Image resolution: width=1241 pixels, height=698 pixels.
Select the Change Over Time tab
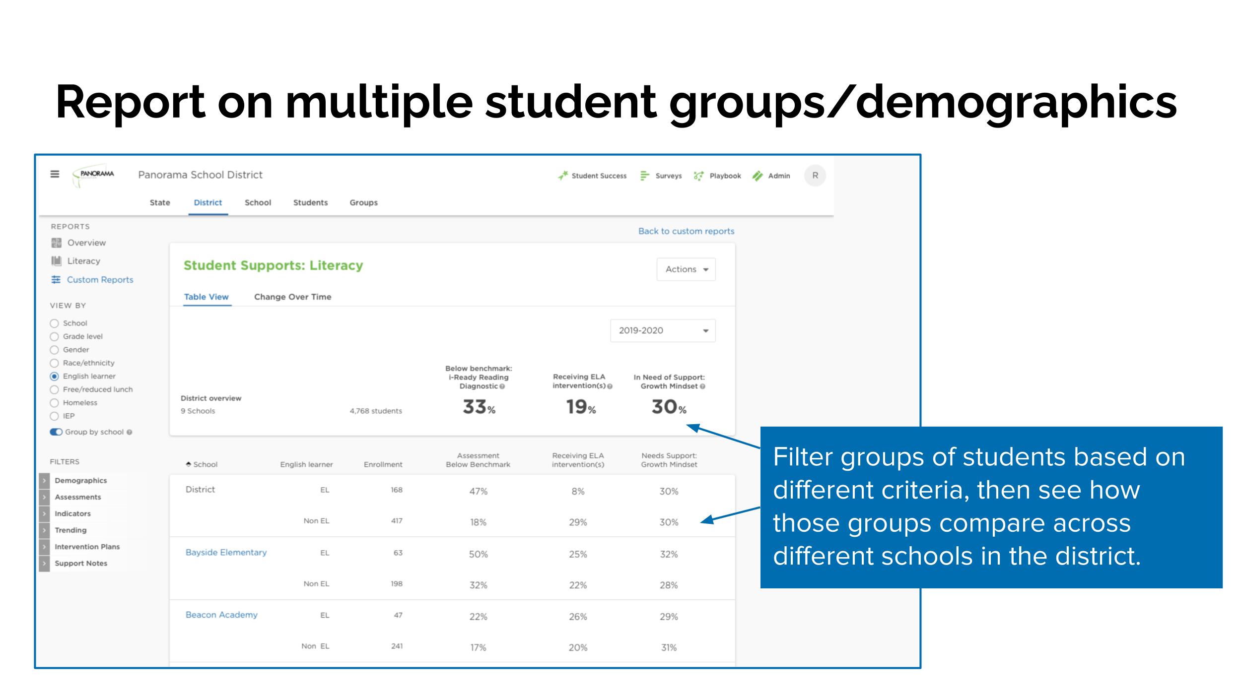(292, 297)
